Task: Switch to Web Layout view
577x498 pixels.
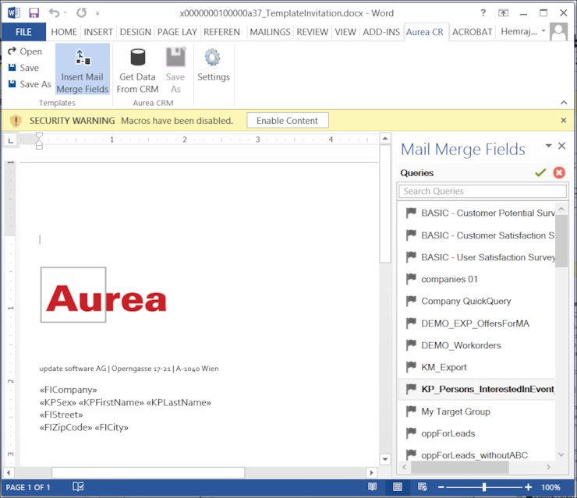Action: 422,487
